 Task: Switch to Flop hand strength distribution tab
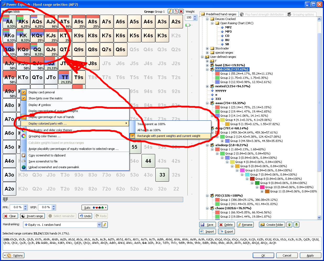coord(262,14)
